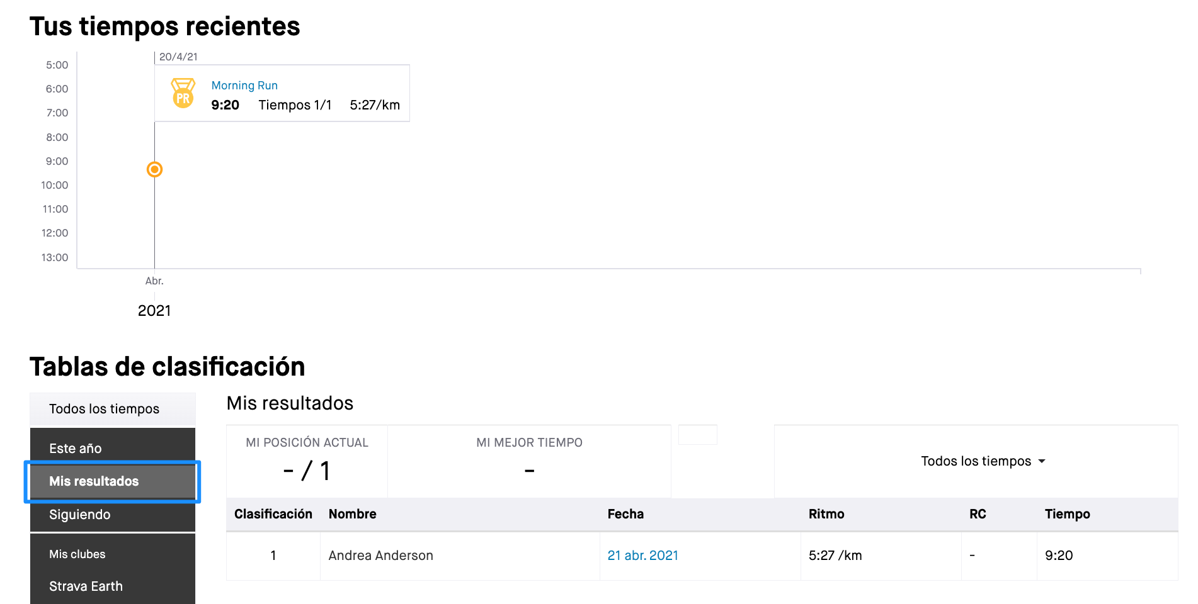Click Andrea Anderson's name in table
The width and height of the screenshot is (1198, 604).
tap(380, 555)
